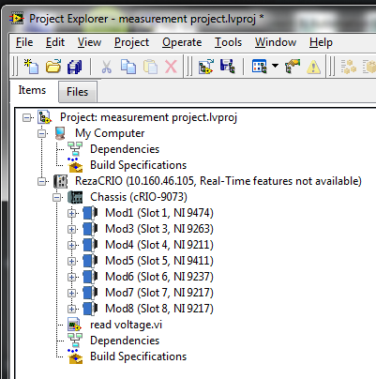Image resolution: width=376 pixels, height=379 pixels.
Task: Expand Mod7 (Slot 7, NI 9217)
Action: (71, 294)
